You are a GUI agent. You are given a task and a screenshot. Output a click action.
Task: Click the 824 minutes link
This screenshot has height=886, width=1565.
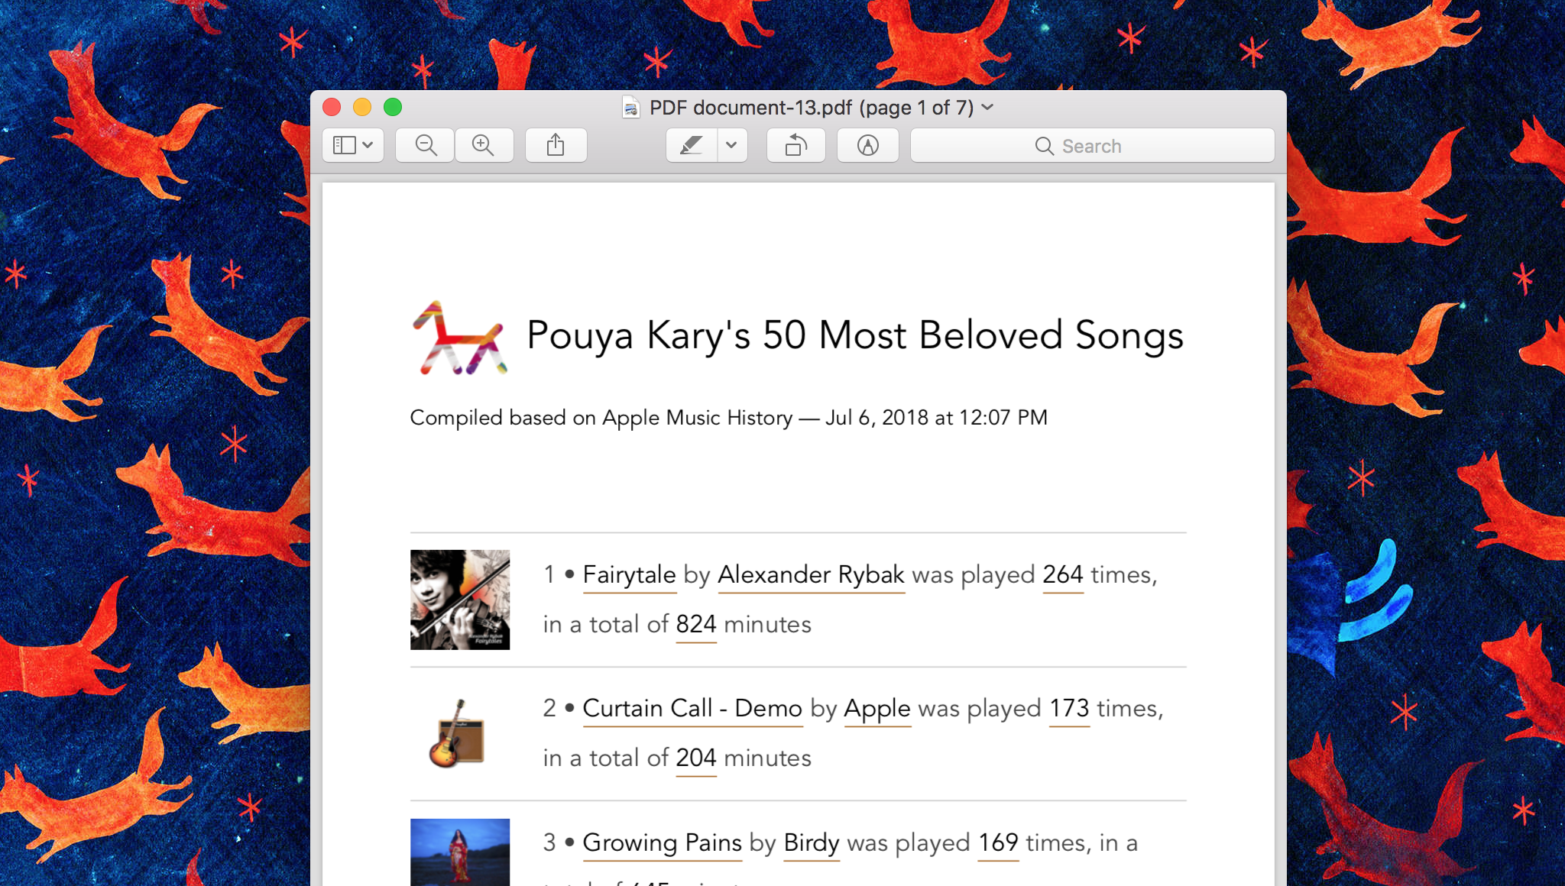pyautogui.click(x=696, y=625)
